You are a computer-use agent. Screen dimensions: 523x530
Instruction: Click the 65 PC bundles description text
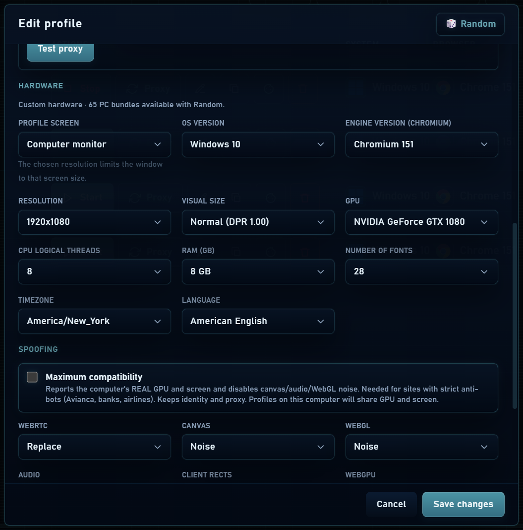pos(121,104)
